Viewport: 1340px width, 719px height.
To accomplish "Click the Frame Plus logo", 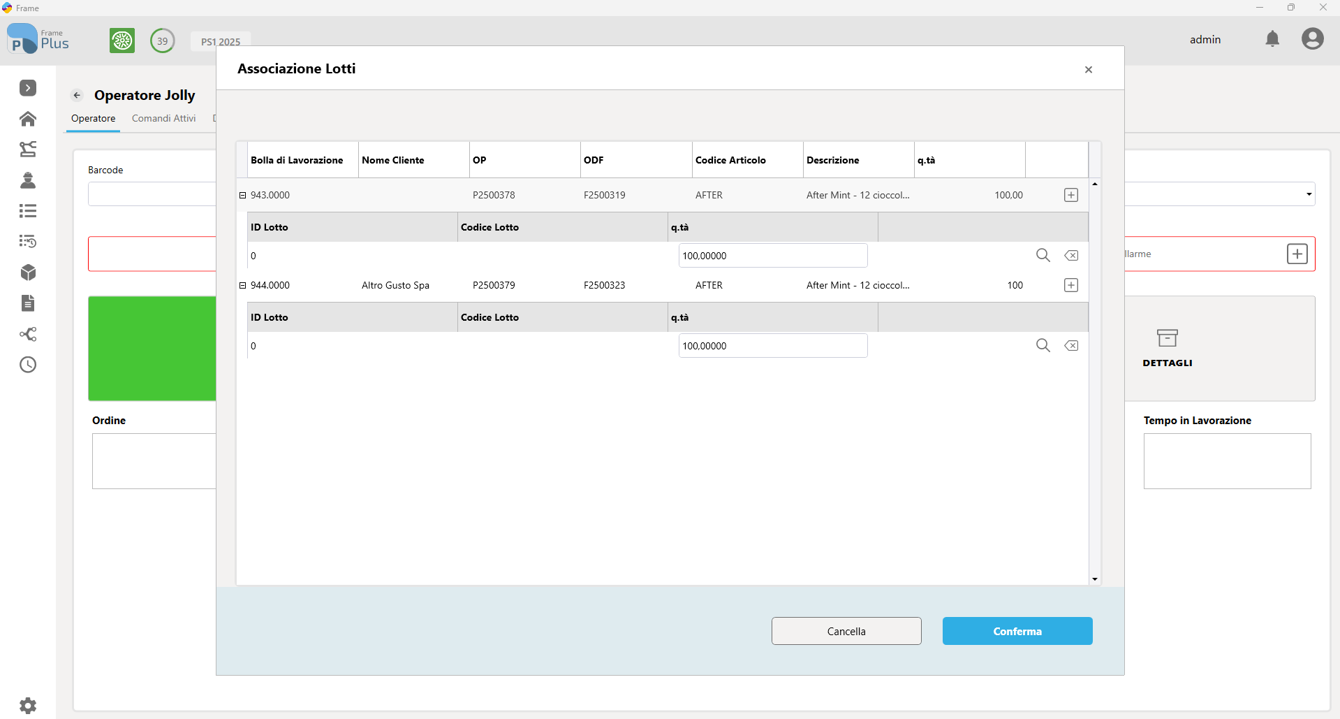I will point(38,39).
